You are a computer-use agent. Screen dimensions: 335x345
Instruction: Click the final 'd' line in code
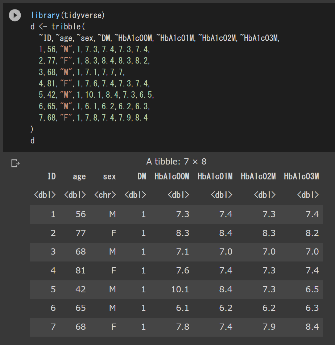pos(33,141)
